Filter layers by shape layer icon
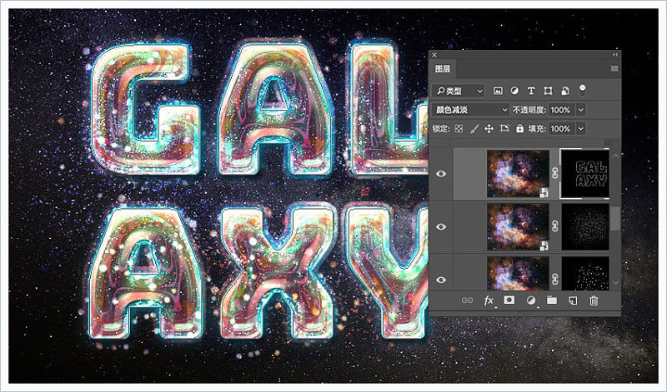 (x=548, y=91)
